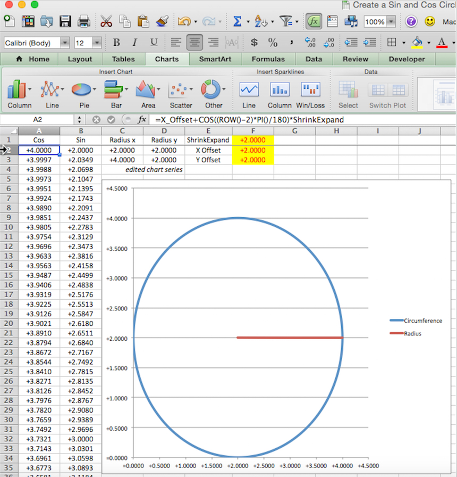Toggle center alignment
457x477 pixels.
[194, 43]
